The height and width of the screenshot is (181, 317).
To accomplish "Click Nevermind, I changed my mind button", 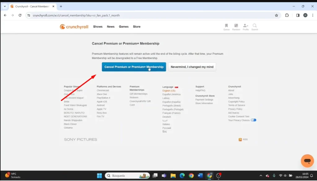I will pyautogui.click(x=192, y=67).
